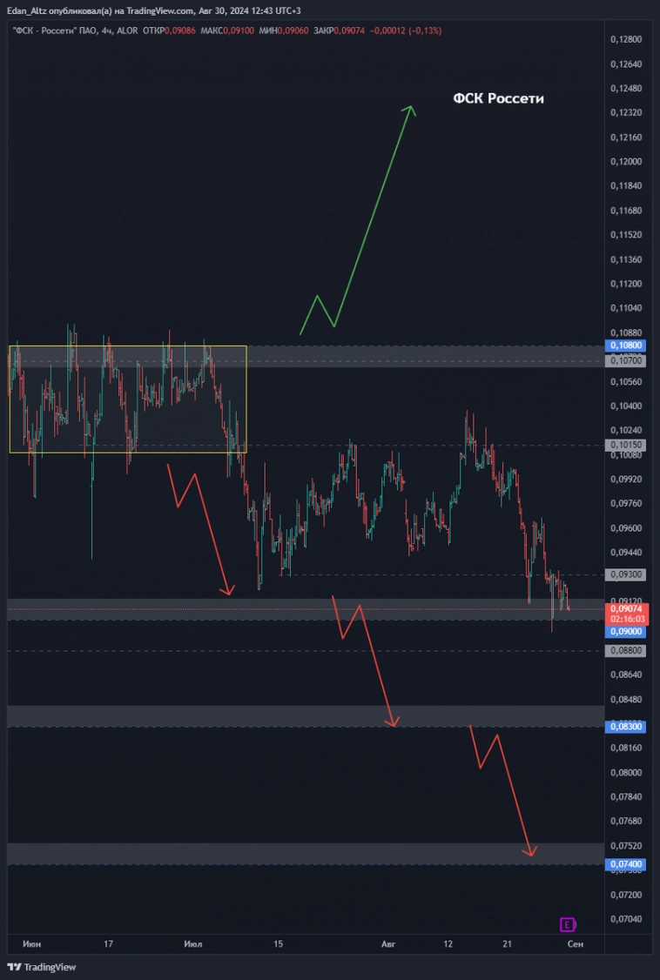This screenshot has width=660, height=980.
Task: Click the TradingView logo at the bottom
Action: 41,967
